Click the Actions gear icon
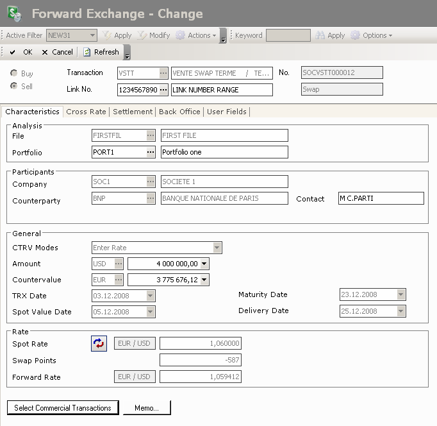 (x=180, y=35)
